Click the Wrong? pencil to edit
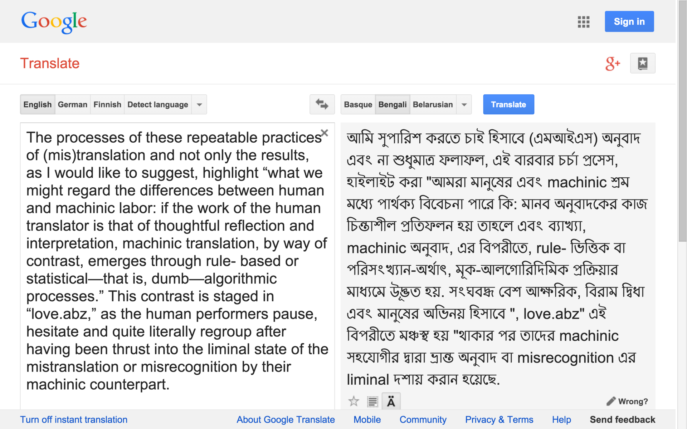The width and height of the screenshot is (687, 429). click(x=627, y=401)
